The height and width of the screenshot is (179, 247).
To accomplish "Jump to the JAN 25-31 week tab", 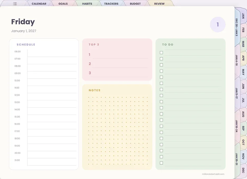I will tap(237, 159).
